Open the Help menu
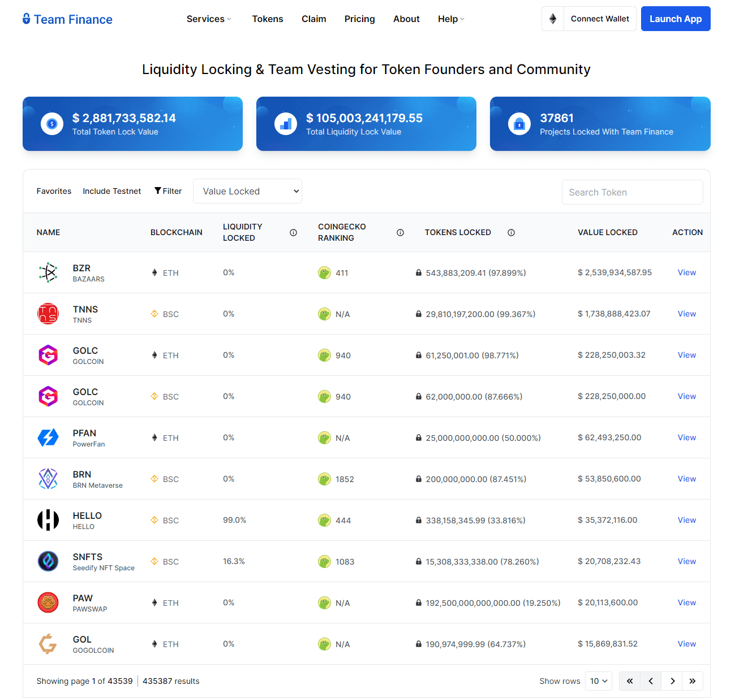The width and height of the screenshot is (735, 698). click(450, 19)
